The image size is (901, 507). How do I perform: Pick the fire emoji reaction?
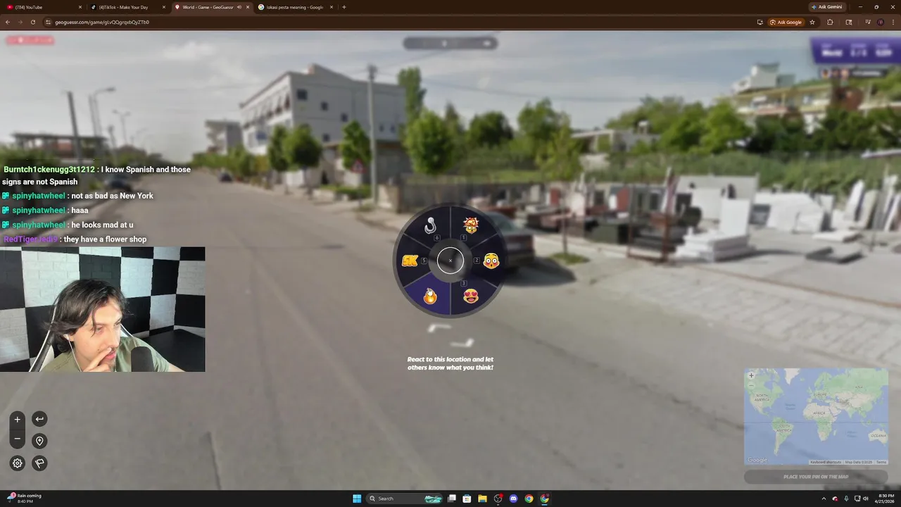[x=430, y=296]
